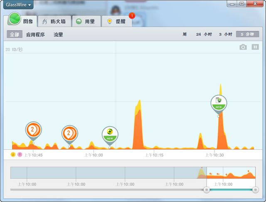Click the 20 KB/秒 scale label
The width and height of the screenshot is (266, 202).
(x=14, y=49)
